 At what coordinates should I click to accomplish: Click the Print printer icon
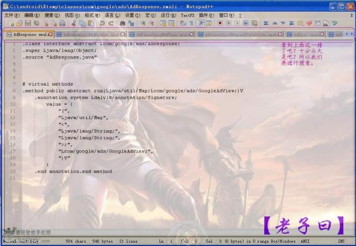(x=62, y=23)
